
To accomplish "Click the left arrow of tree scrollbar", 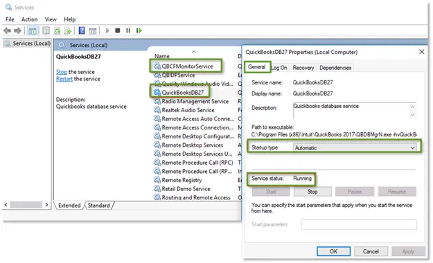I will click(6, 205).
